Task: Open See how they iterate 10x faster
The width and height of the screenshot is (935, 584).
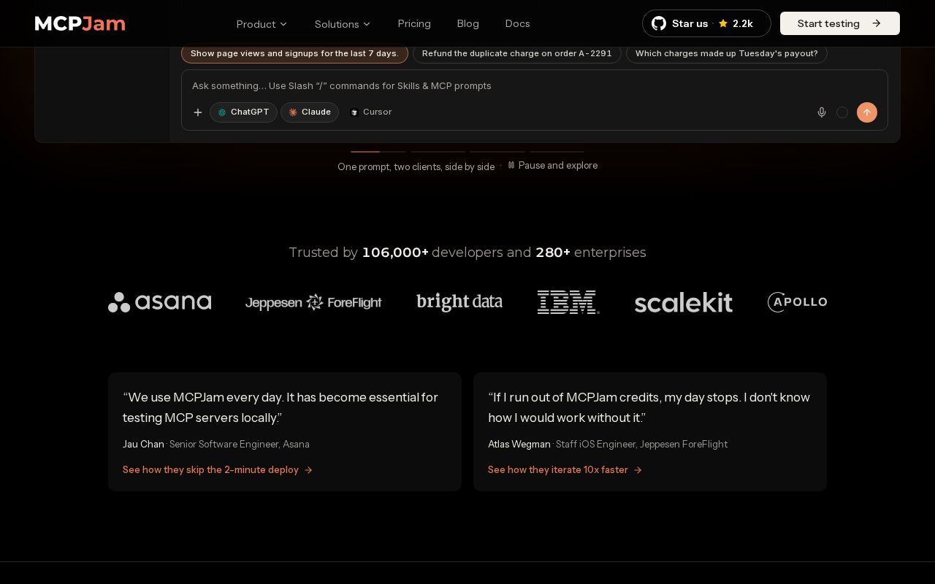Action: (565, 470)
